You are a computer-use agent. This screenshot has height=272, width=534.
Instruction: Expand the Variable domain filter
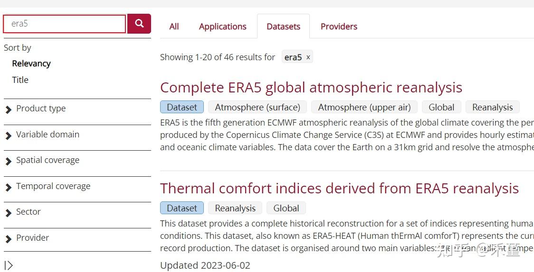(48, 135)
